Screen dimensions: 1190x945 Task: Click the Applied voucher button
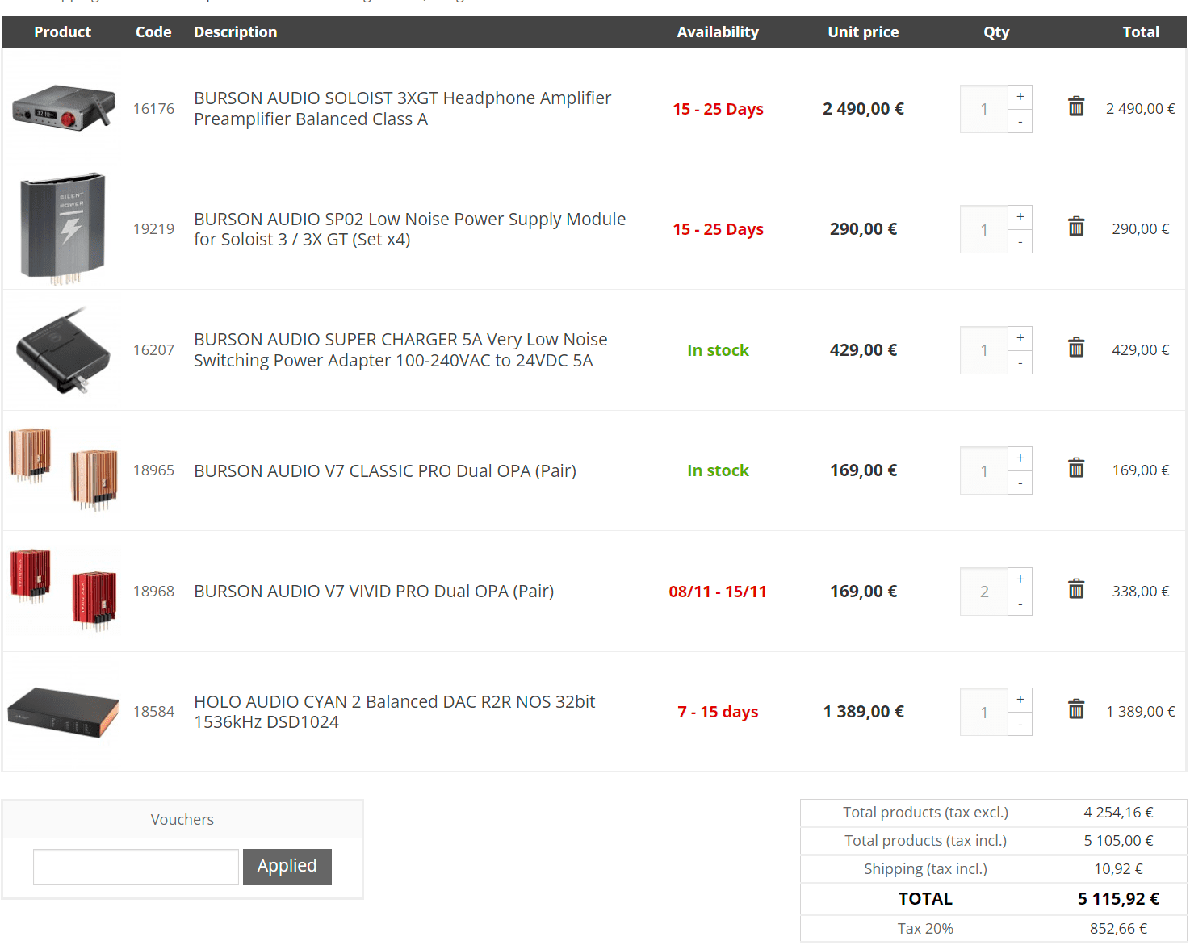[287, 867]
